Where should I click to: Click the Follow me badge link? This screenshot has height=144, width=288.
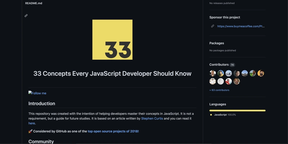(x=37, y=93)
